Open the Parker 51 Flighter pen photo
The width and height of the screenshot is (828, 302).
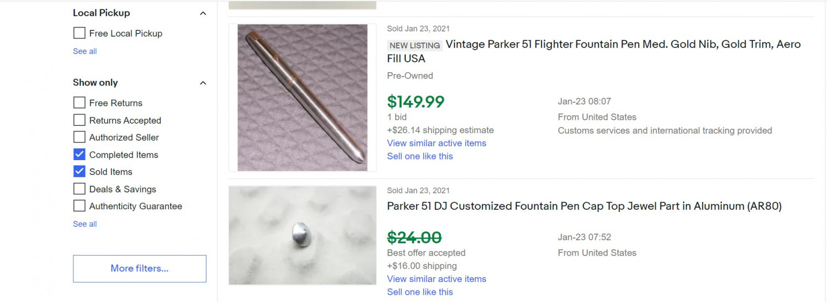[302, 98]
